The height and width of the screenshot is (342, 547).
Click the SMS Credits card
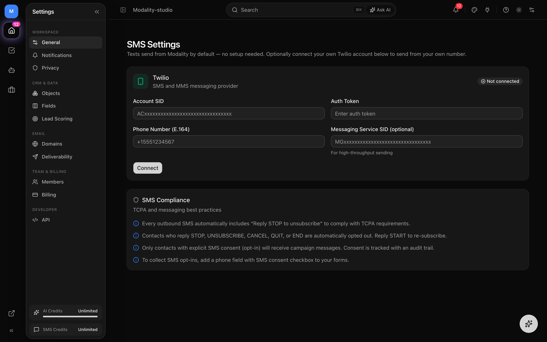[x=66, y=330]
